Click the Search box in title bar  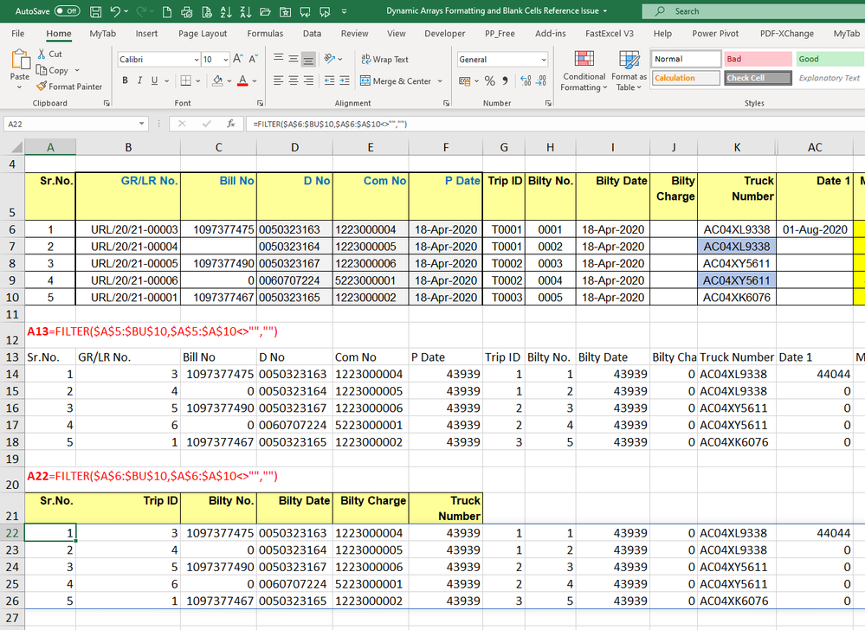point(753,11)
